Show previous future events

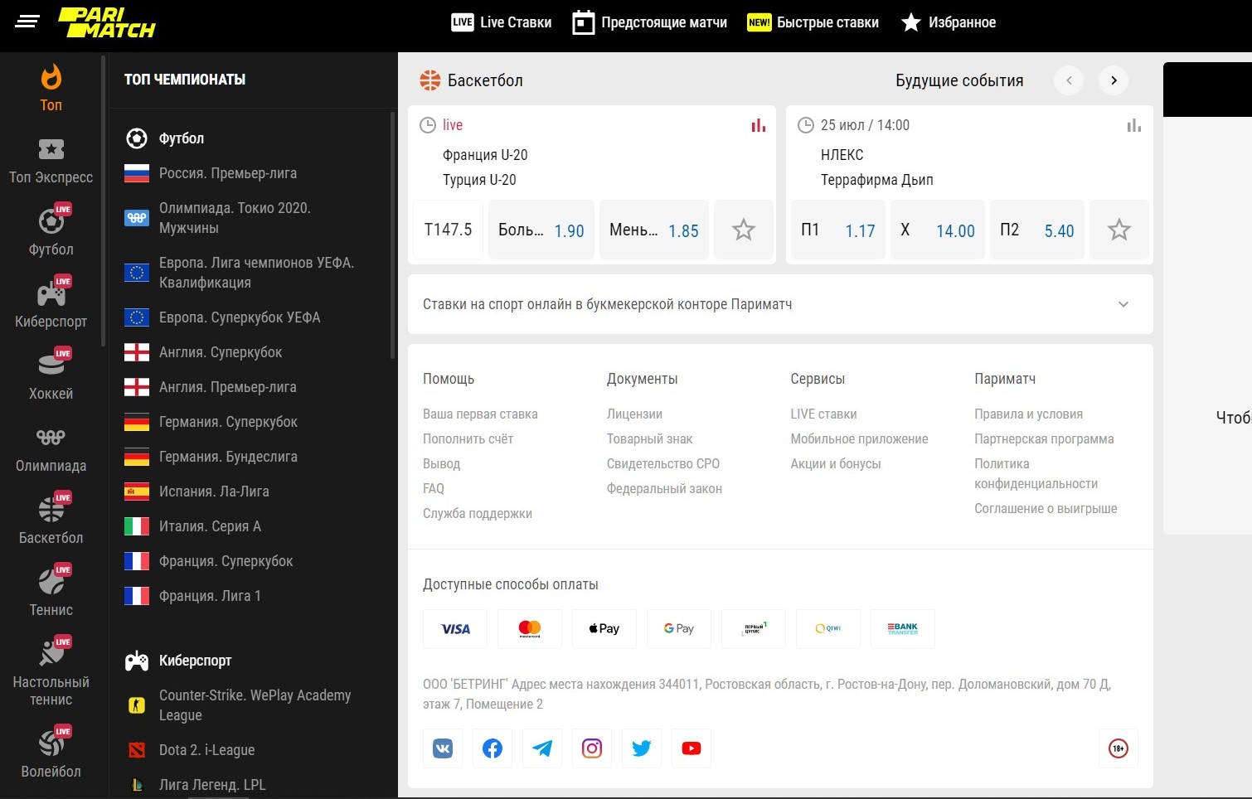click(1069, 80)
